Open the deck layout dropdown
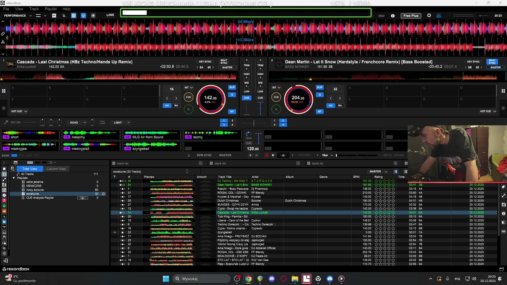 tap(41, 15)
